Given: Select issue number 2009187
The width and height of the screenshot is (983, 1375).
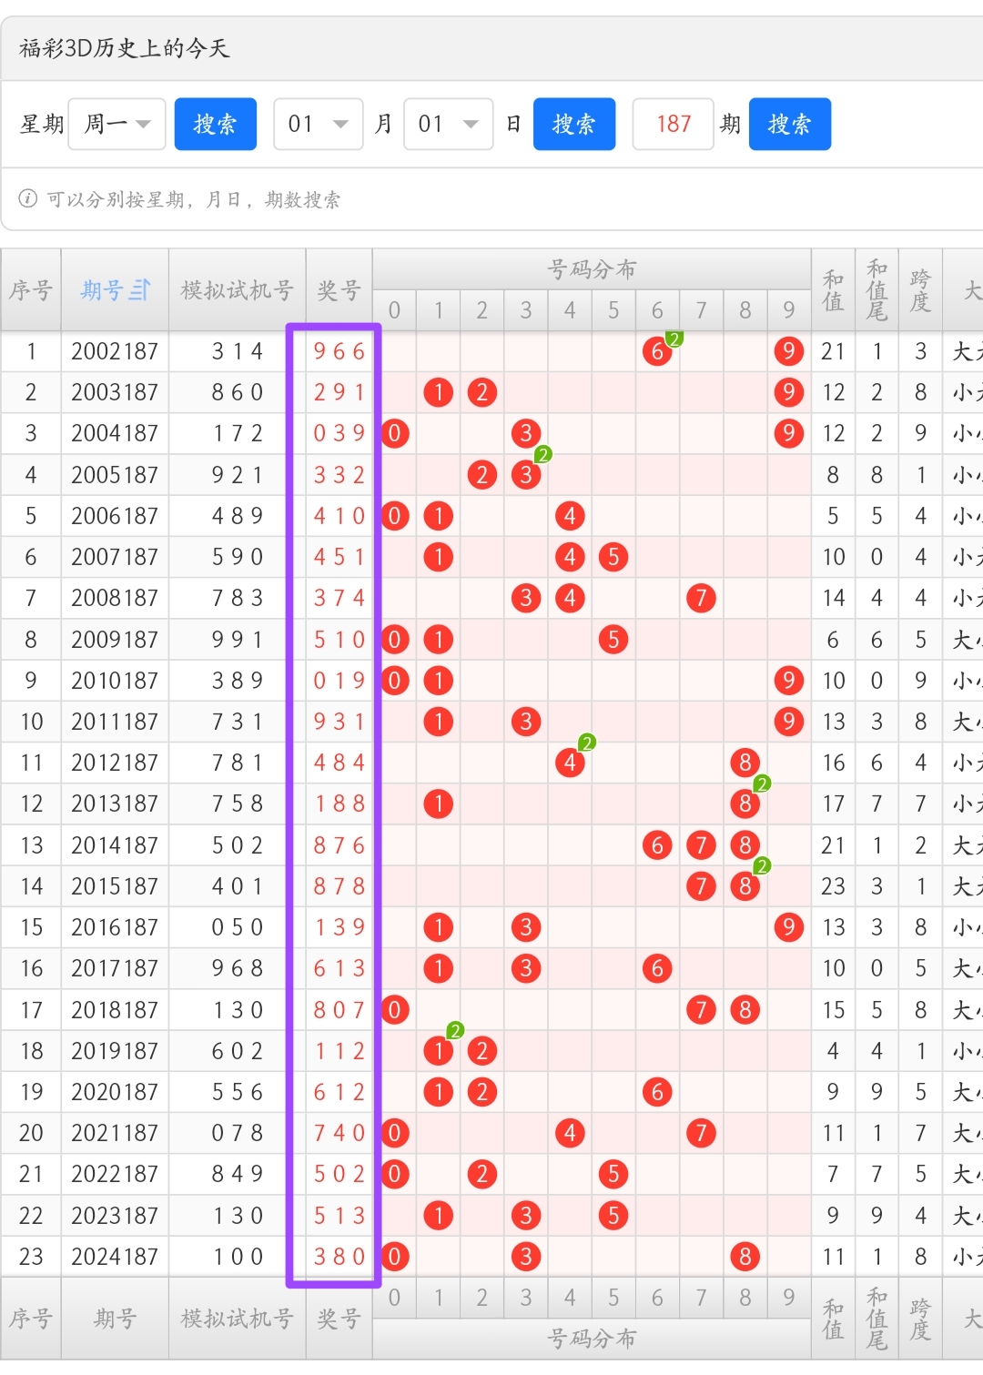Looking at the screenshot, I should click(115, 640).
